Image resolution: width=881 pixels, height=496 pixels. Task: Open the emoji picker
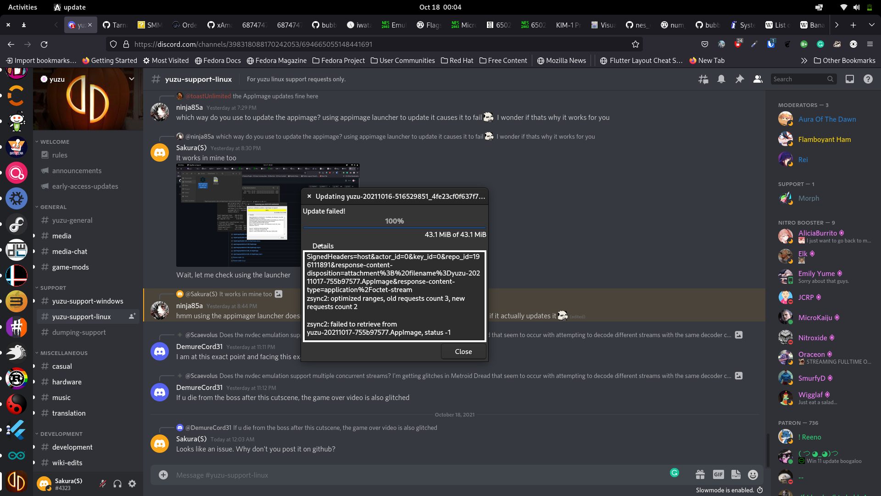point(753,475)
